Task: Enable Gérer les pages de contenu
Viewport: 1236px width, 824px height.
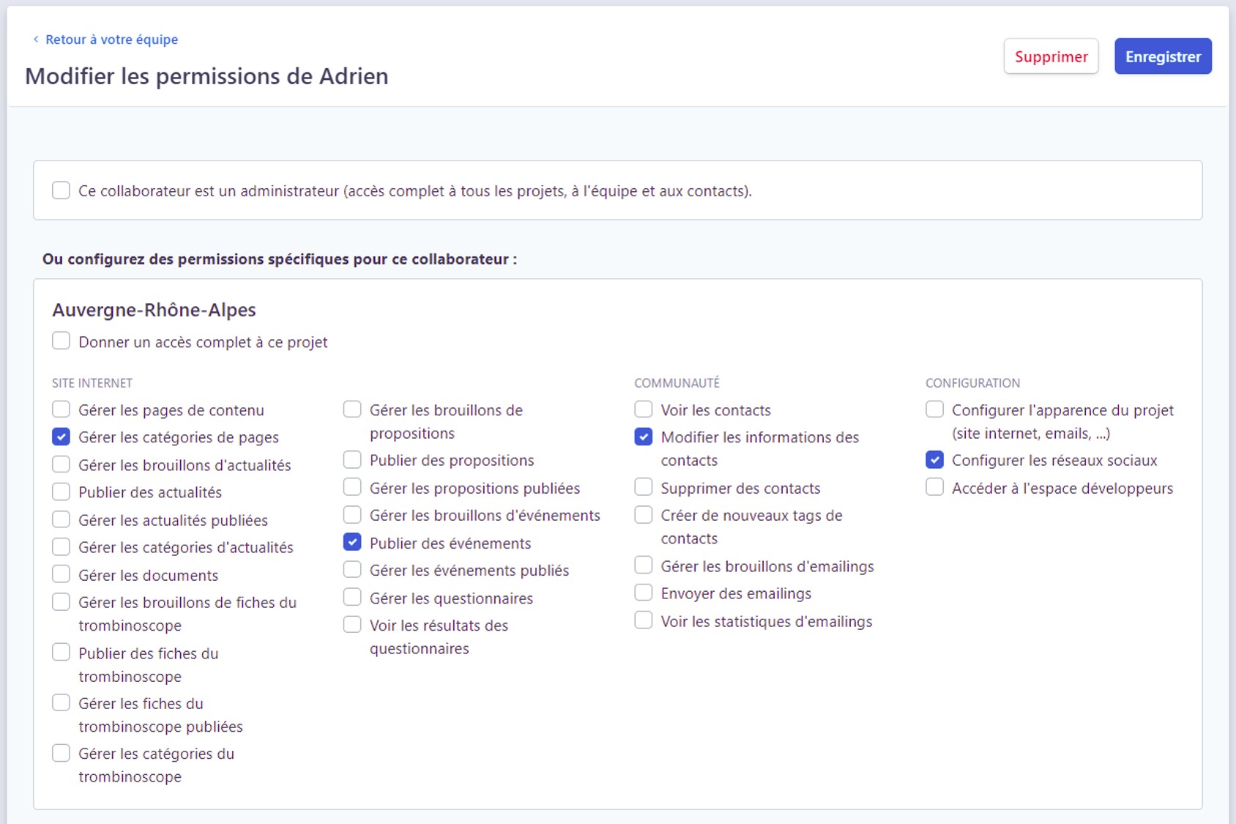Action: click(x=62, y=409)
